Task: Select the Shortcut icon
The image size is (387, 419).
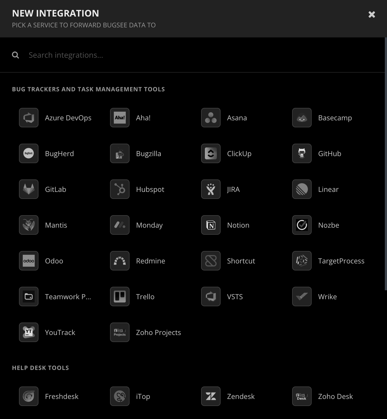Action: pos(211,261)
